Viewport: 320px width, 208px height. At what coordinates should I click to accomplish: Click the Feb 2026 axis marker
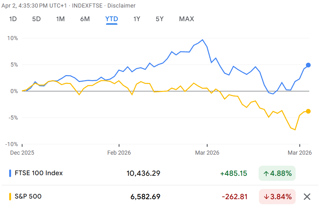(119, 152)
